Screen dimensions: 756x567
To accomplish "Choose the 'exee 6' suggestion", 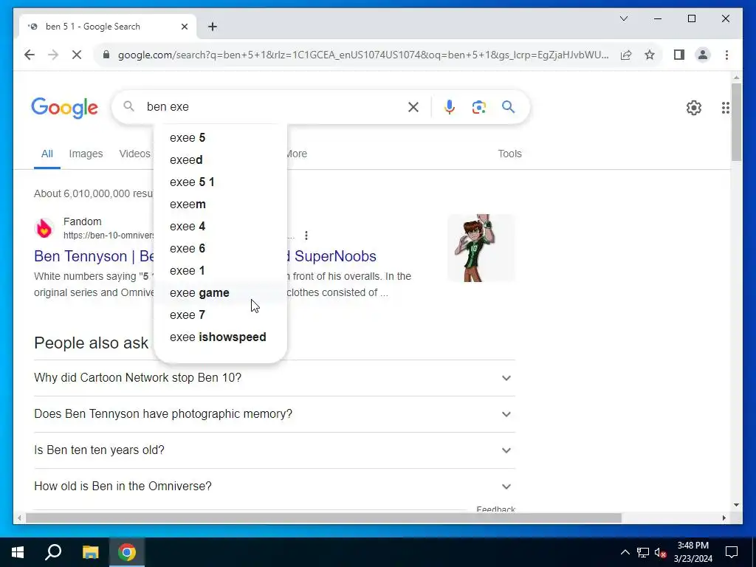I will (x=220, y=249).
